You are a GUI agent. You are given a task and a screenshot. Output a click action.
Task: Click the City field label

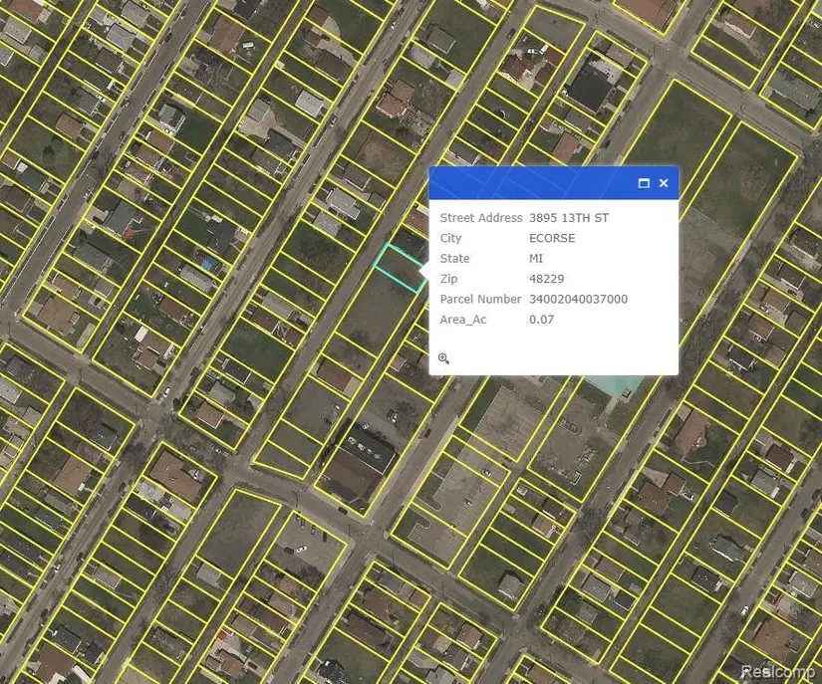451,239
